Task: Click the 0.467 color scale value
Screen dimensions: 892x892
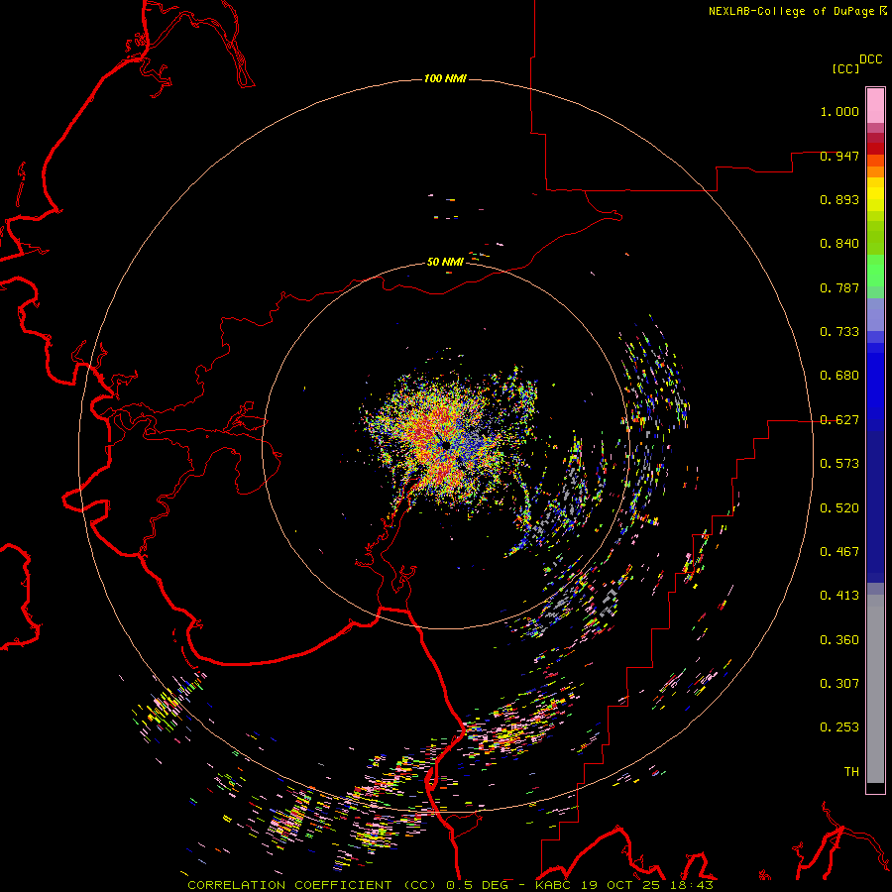Action: click(839, 552)
